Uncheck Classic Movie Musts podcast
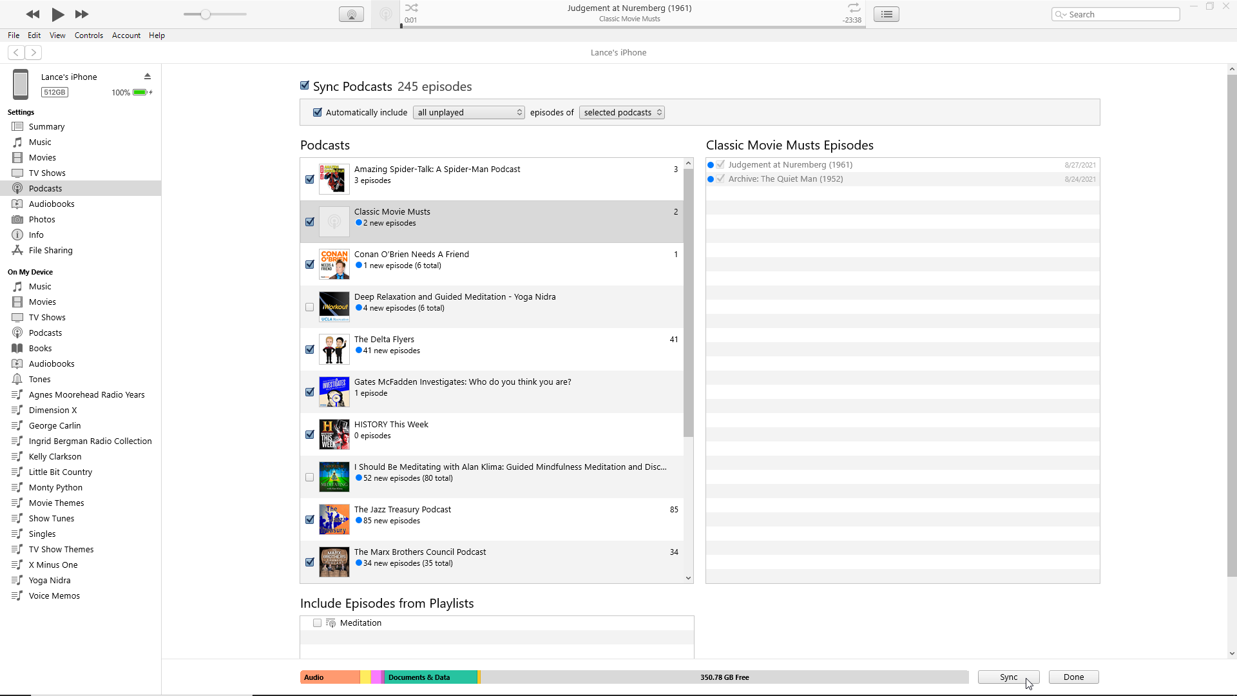 [310, 222]
